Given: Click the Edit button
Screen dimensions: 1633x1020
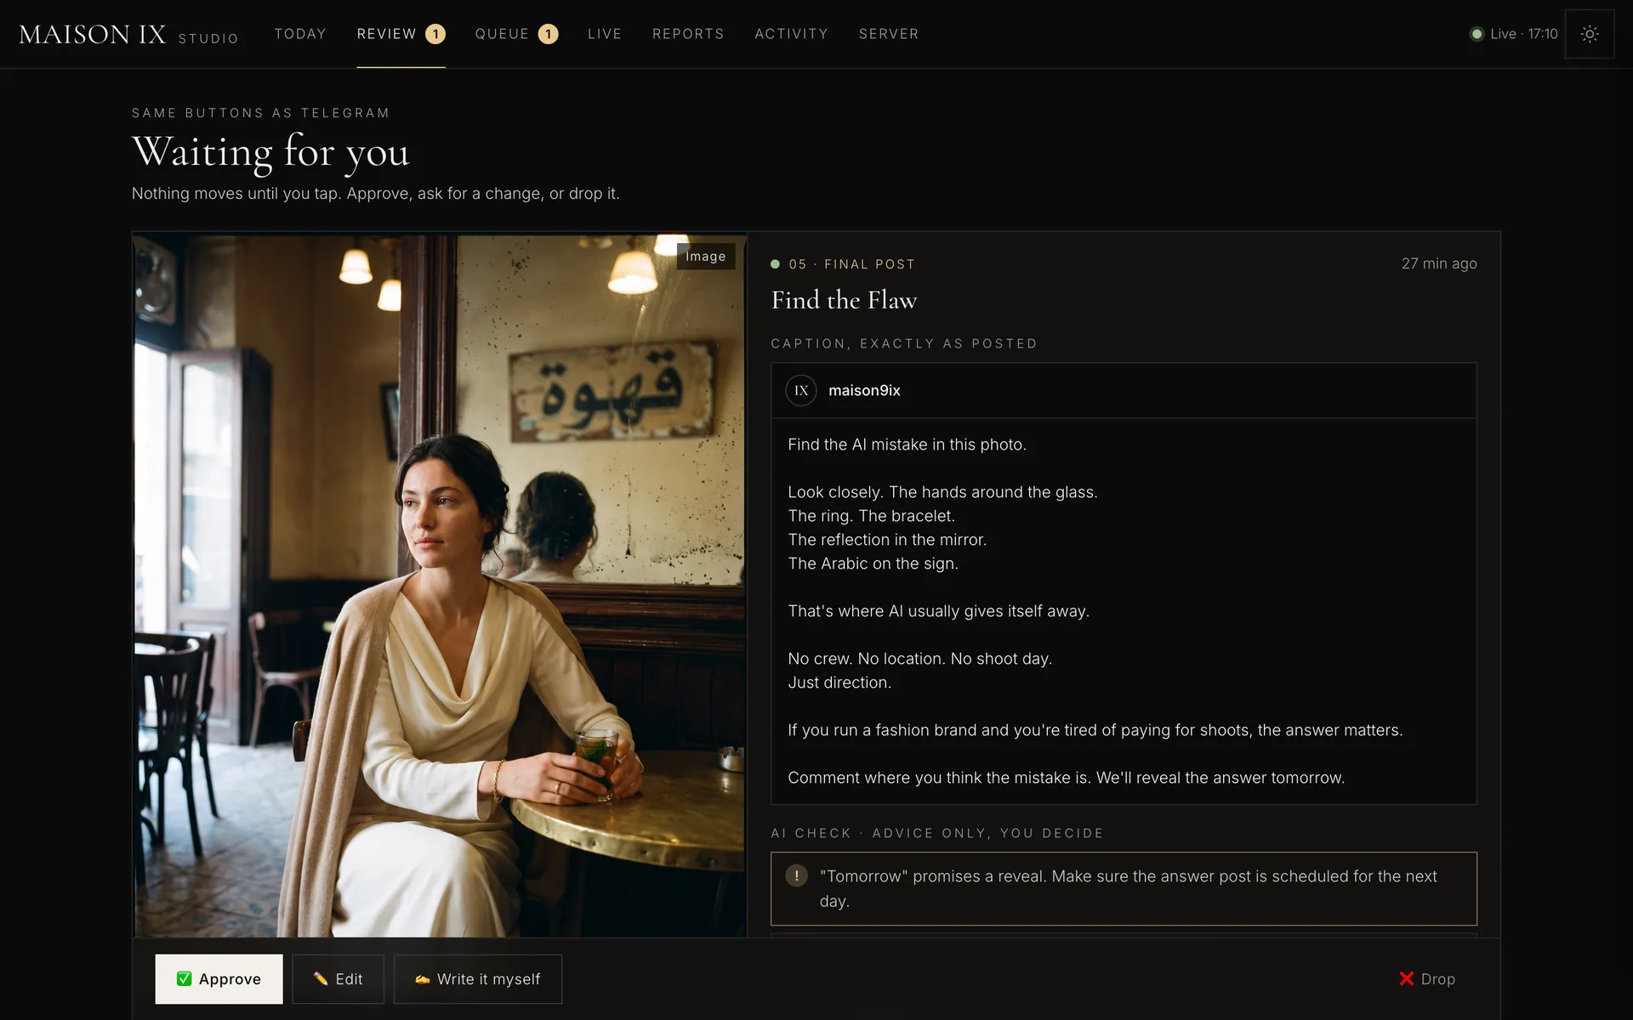Looking at the screenshot, I should (x=338, y=979).
